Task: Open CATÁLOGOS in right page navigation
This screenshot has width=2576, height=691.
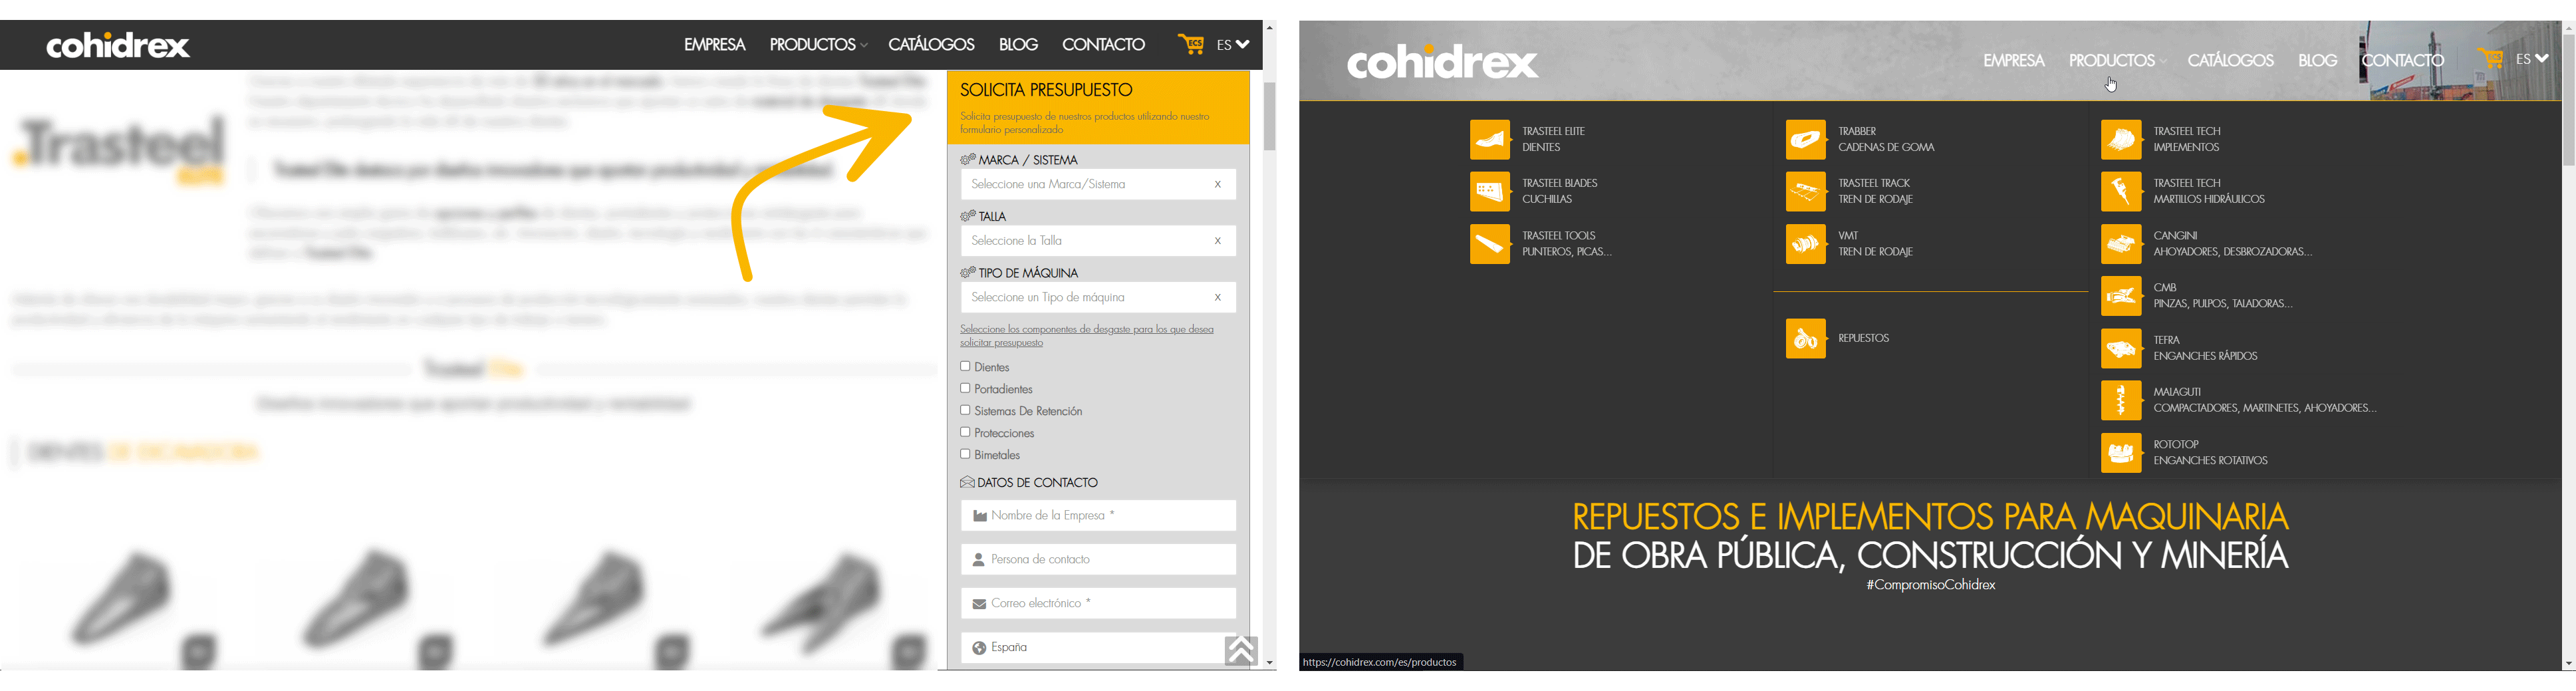Action: click(2230, 60)
